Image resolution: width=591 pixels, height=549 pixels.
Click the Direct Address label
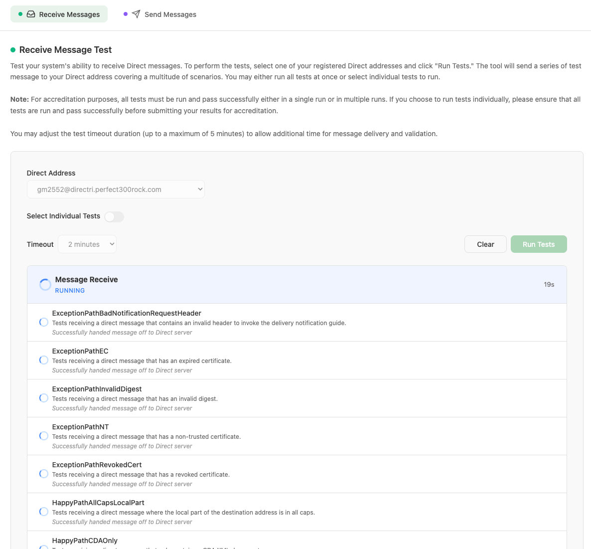click(51, 173)
